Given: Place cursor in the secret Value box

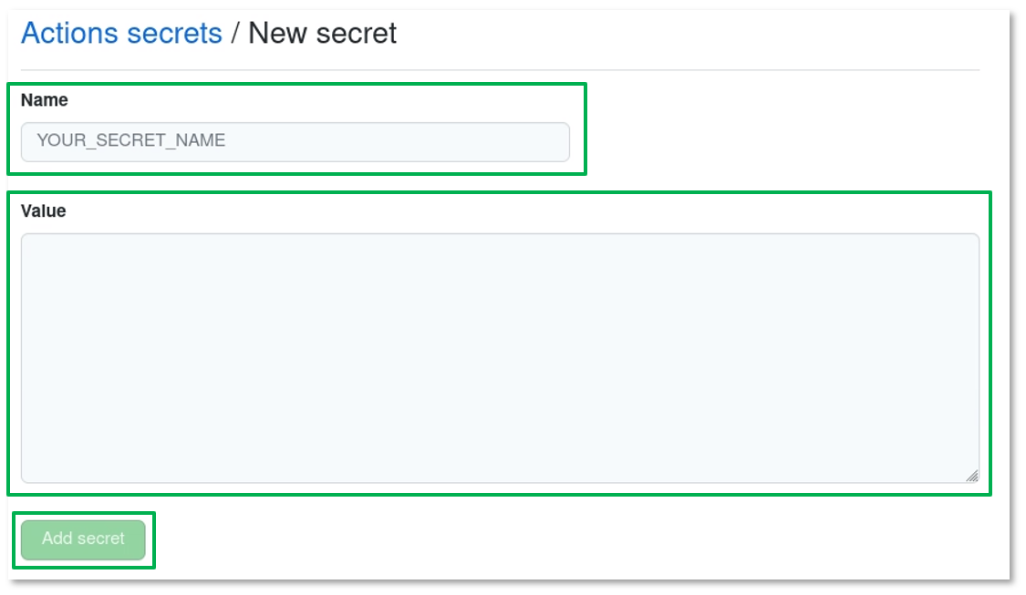Looking at the screenshot, I should tap(500, 357).
